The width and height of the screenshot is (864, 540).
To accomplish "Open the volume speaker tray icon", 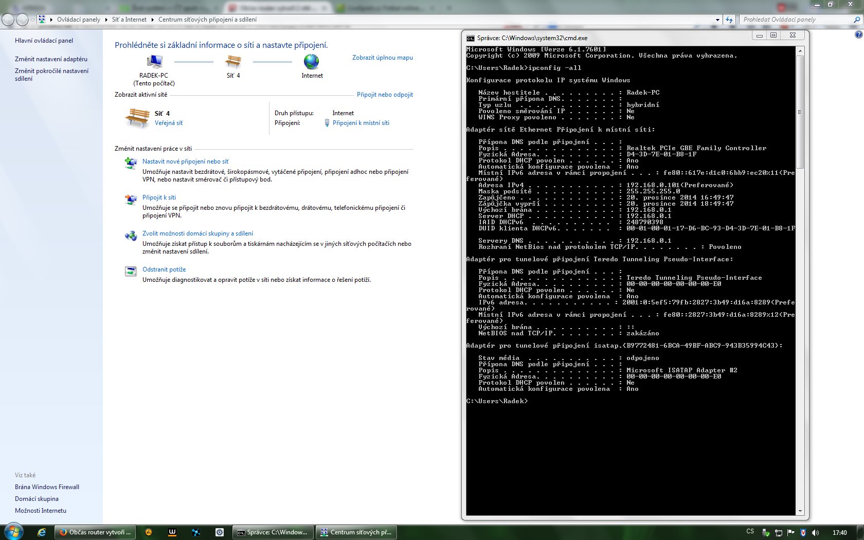I will (815, 533).
